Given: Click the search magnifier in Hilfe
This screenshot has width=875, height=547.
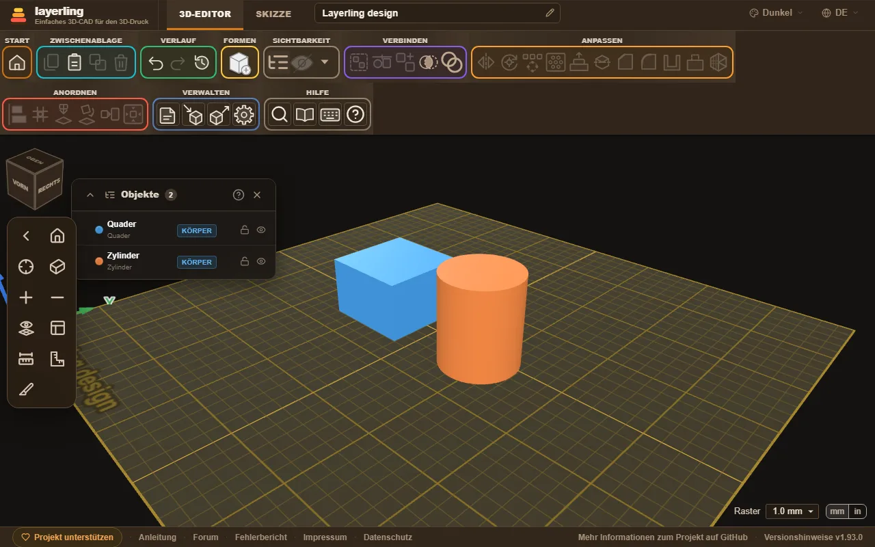Looking at the screenshot, I should tap(279, 115).
